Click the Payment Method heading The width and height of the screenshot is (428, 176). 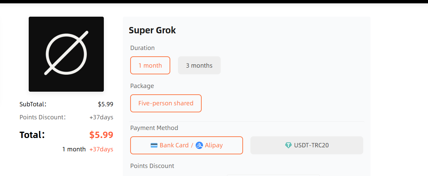pos(154,128)
